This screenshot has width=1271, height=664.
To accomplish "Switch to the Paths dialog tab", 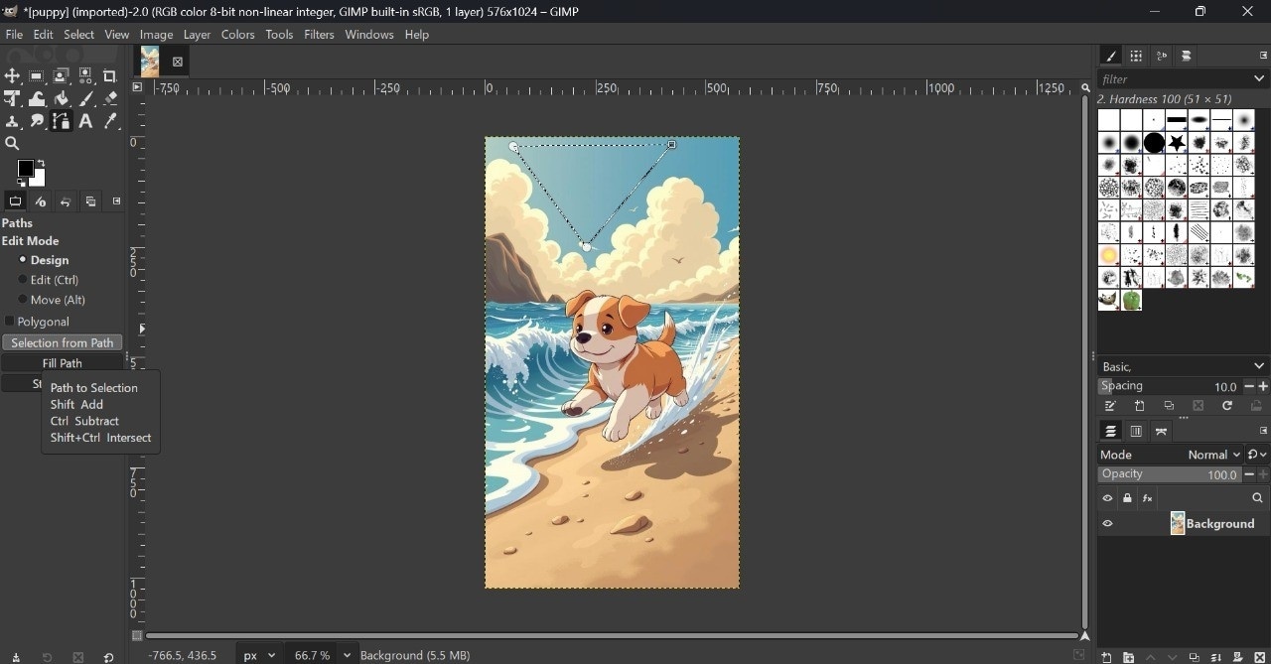I will click(x=1161, y=432).
